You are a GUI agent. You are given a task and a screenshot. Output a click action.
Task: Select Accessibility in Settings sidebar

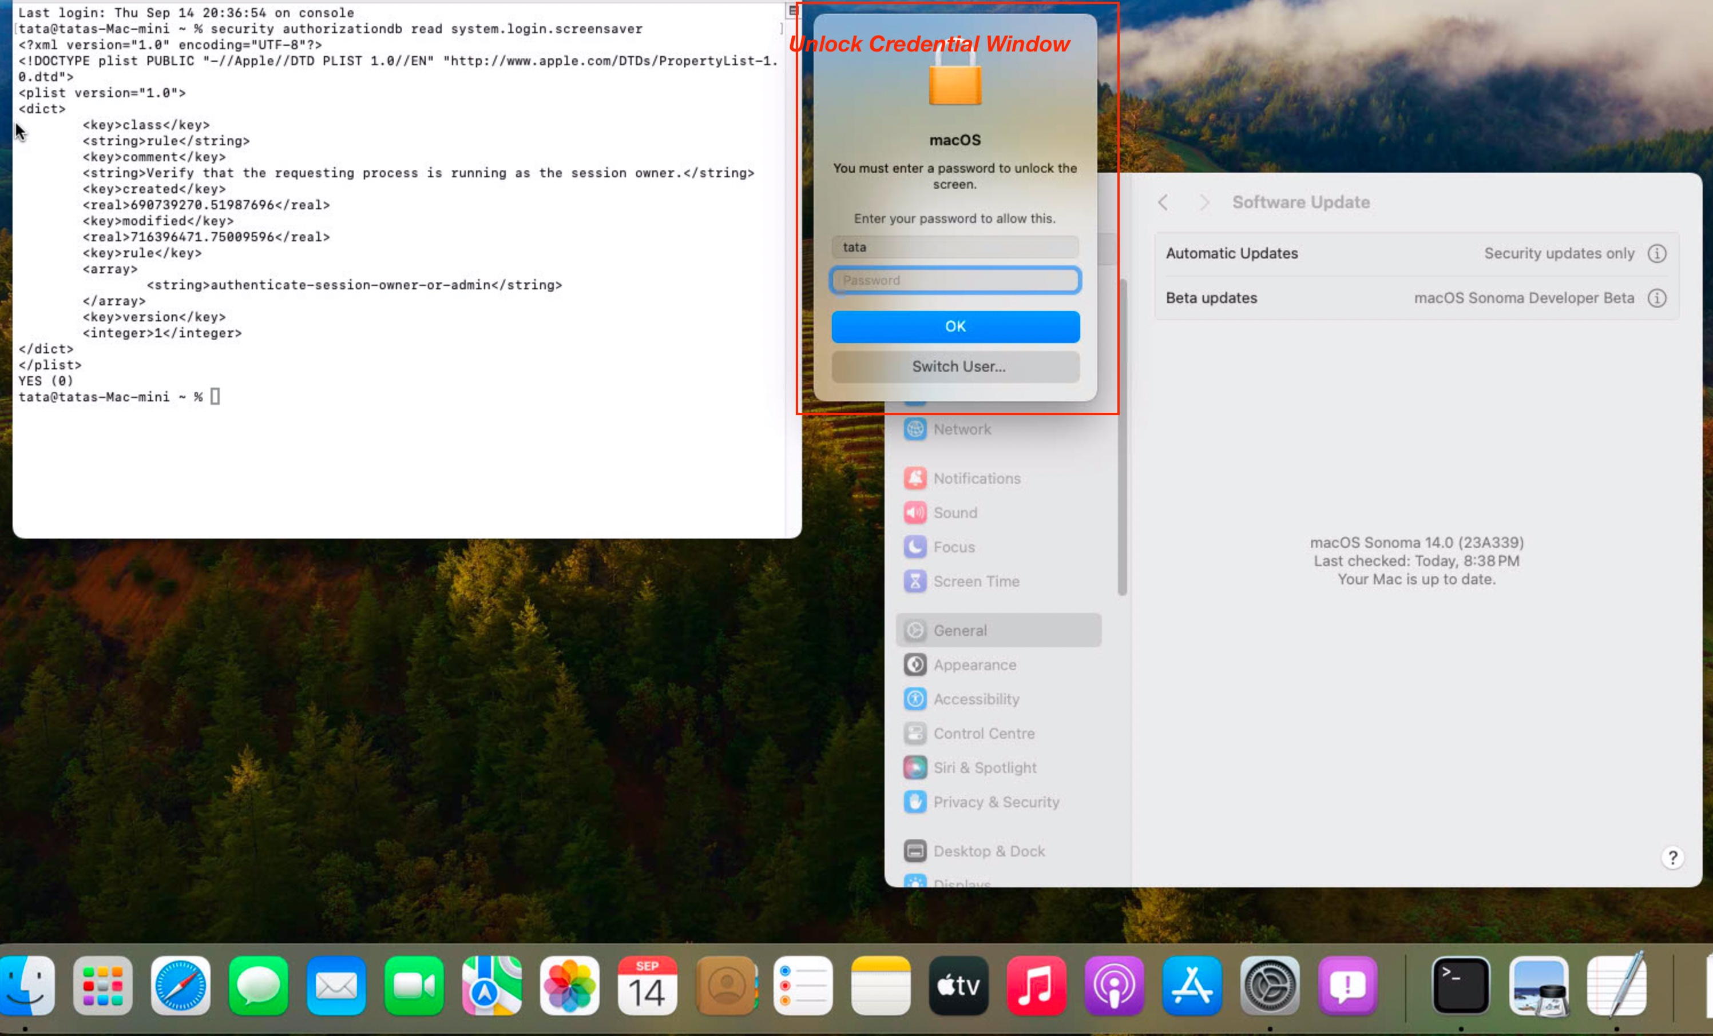[x=998, y=700]
